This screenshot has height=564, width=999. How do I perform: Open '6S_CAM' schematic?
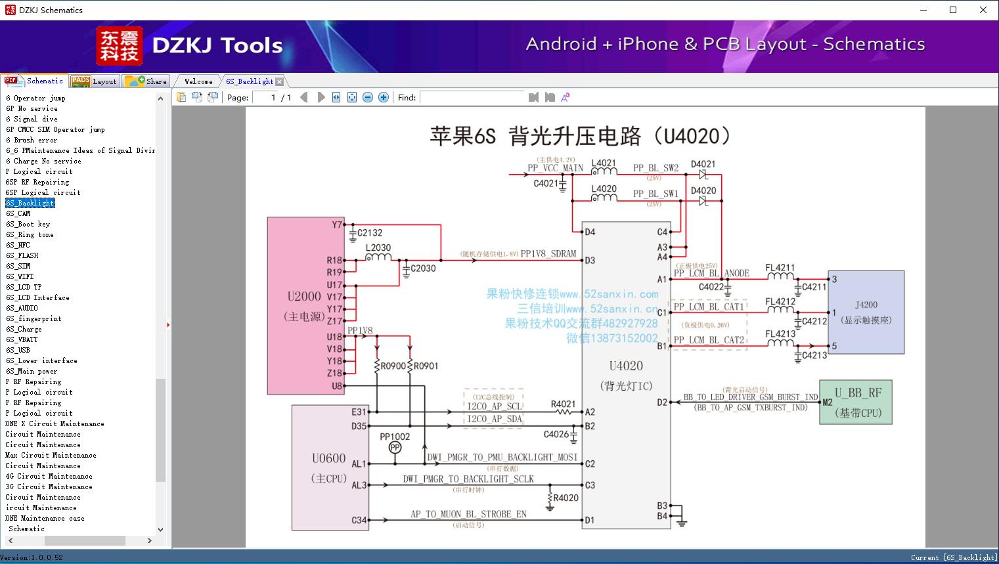(18, 213)
